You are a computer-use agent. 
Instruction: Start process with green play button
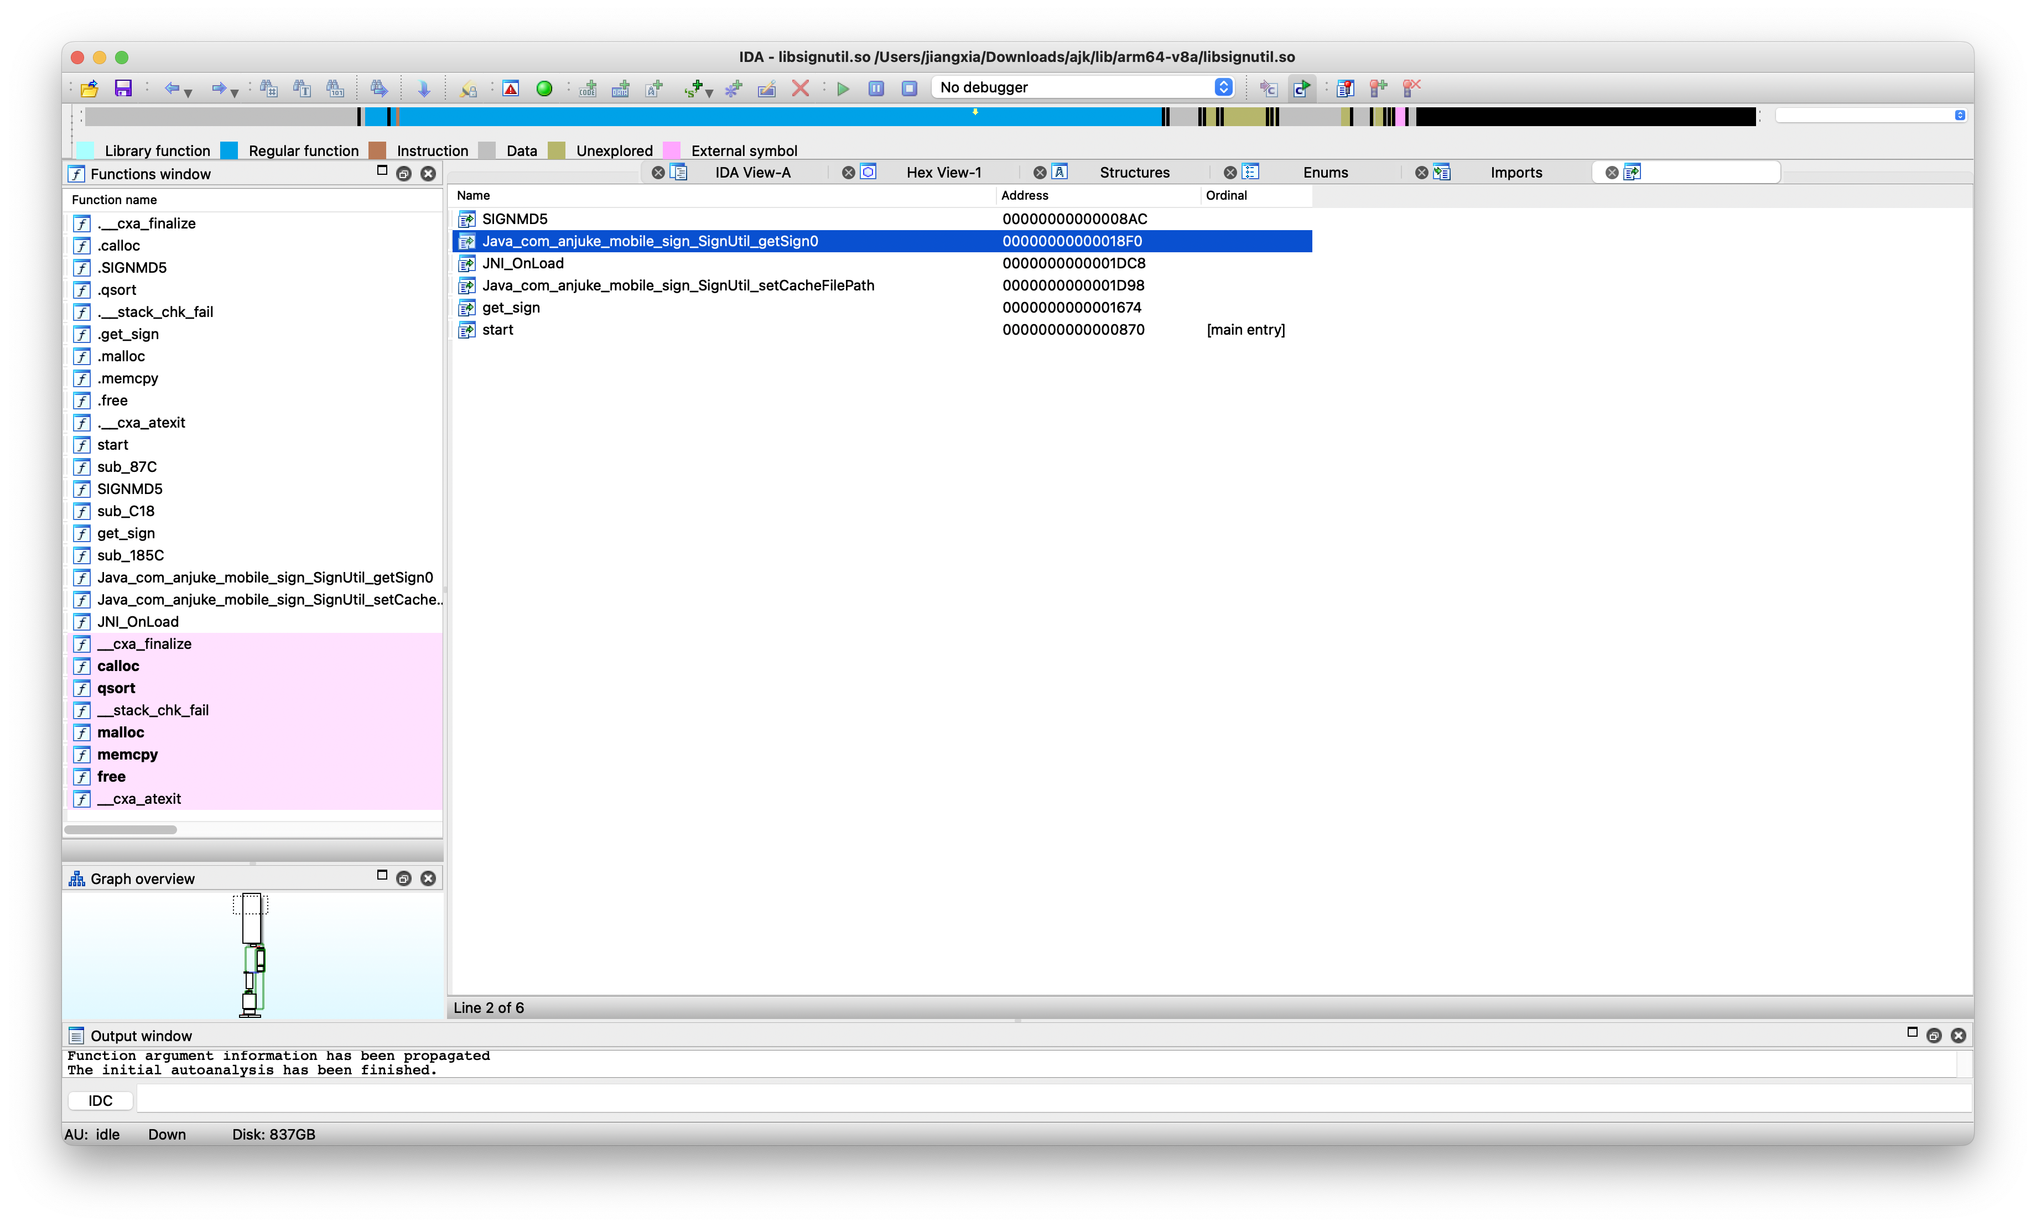843,89
